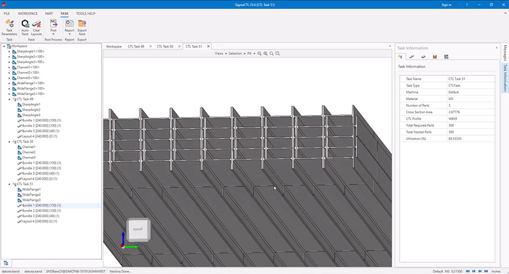Viewport: 509px width, 274px height.
Task: Switch to the WORKSPACE ribbon tab
Action: coord(28,13)
